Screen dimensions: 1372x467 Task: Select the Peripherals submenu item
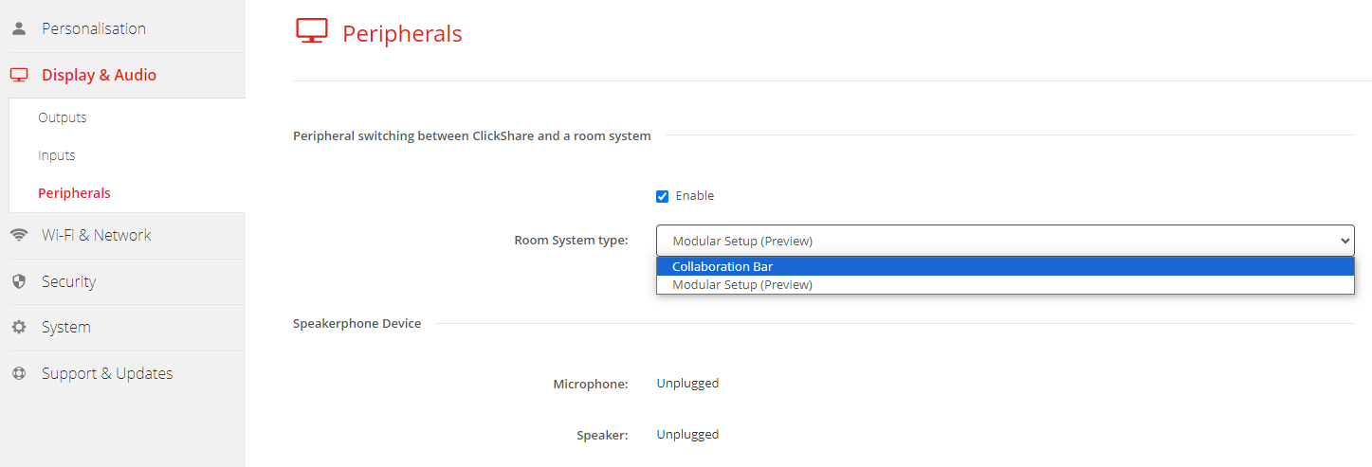click(x=74, y=193)
